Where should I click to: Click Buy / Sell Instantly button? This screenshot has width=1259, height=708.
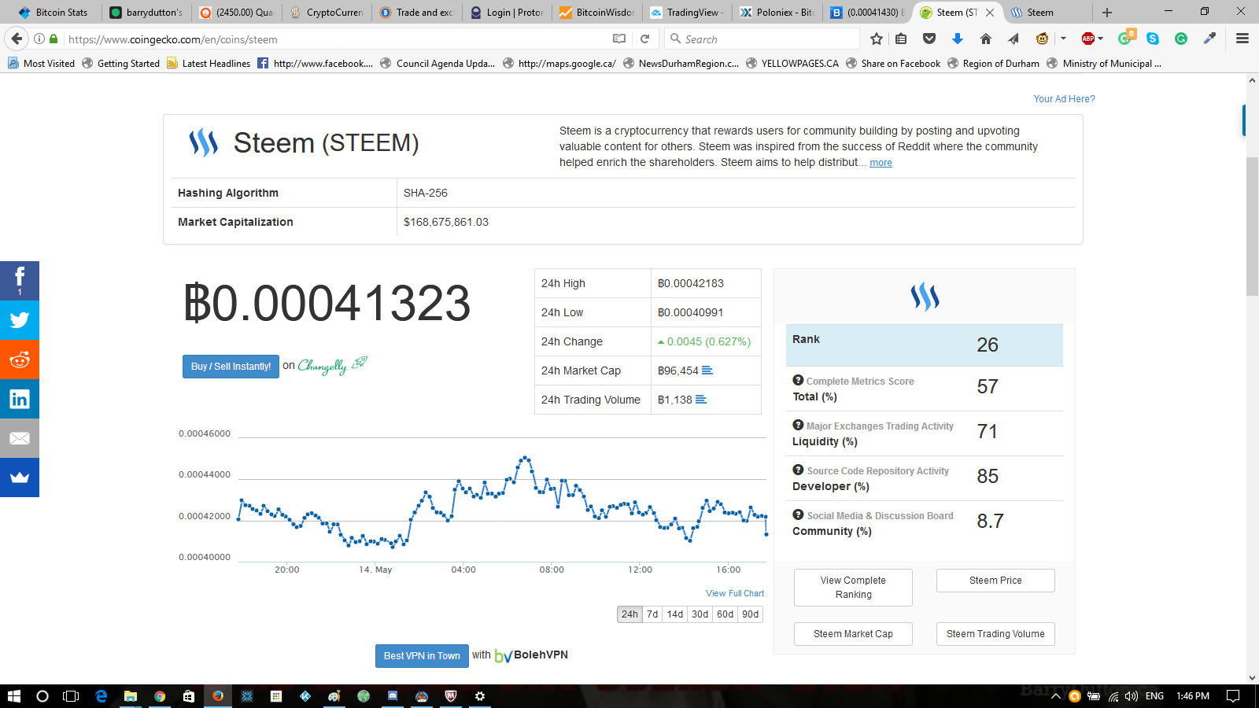pyautogui.click(x=231, y=367)
